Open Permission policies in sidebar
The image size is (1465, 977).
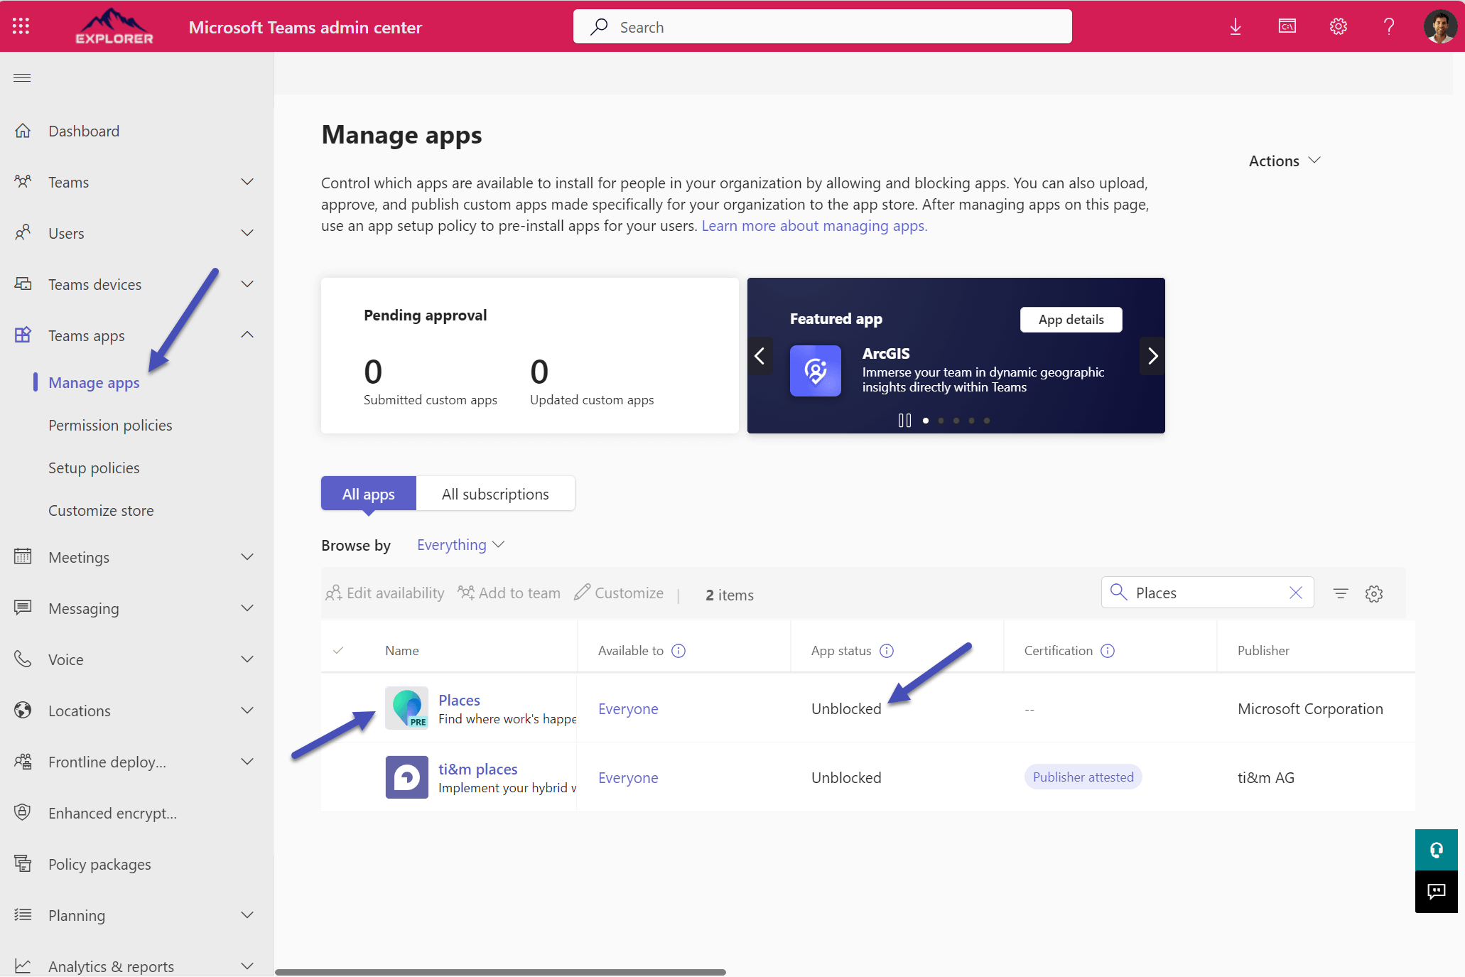coord(110,425)
